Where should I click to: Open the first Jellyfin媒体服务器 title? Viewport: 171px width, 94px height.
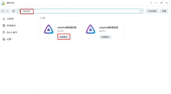click(67, 27)
